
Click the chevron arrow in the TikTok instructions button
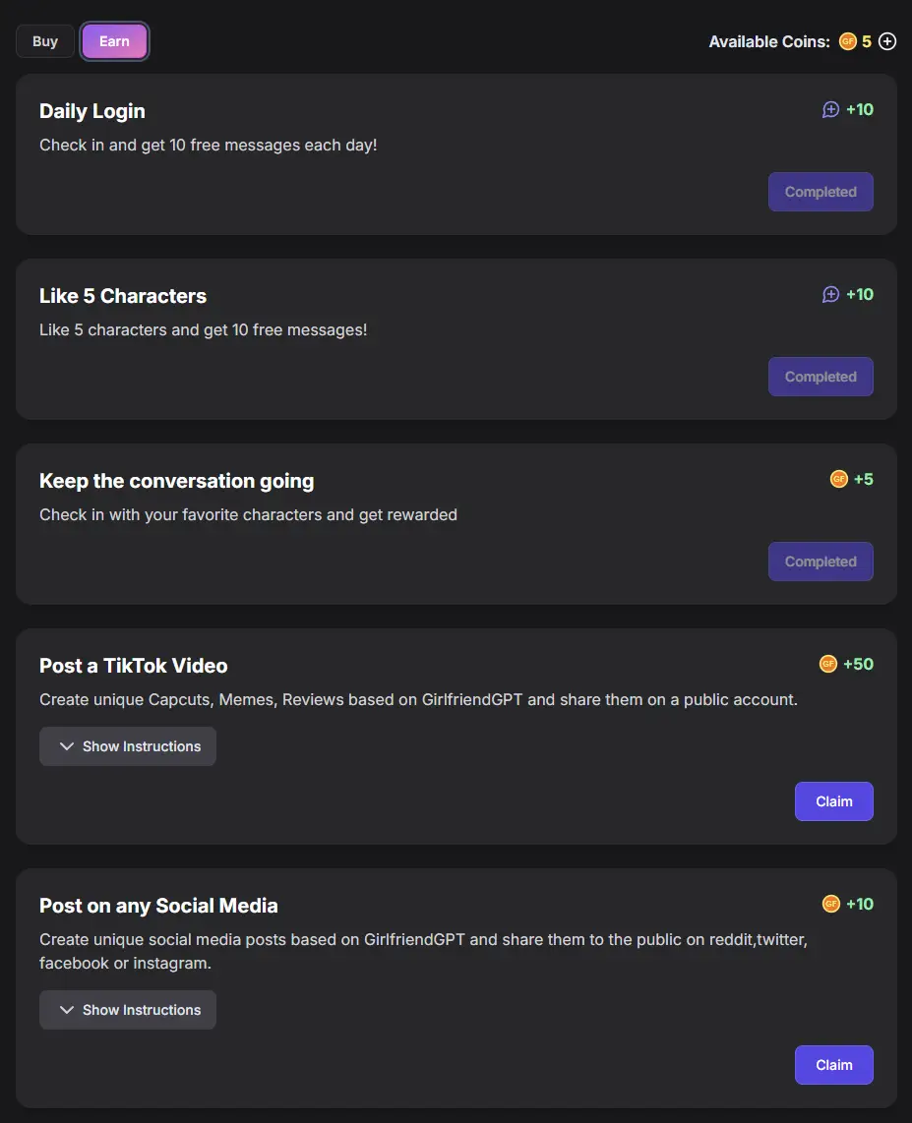pyautogui.click(x=67, y=746)
